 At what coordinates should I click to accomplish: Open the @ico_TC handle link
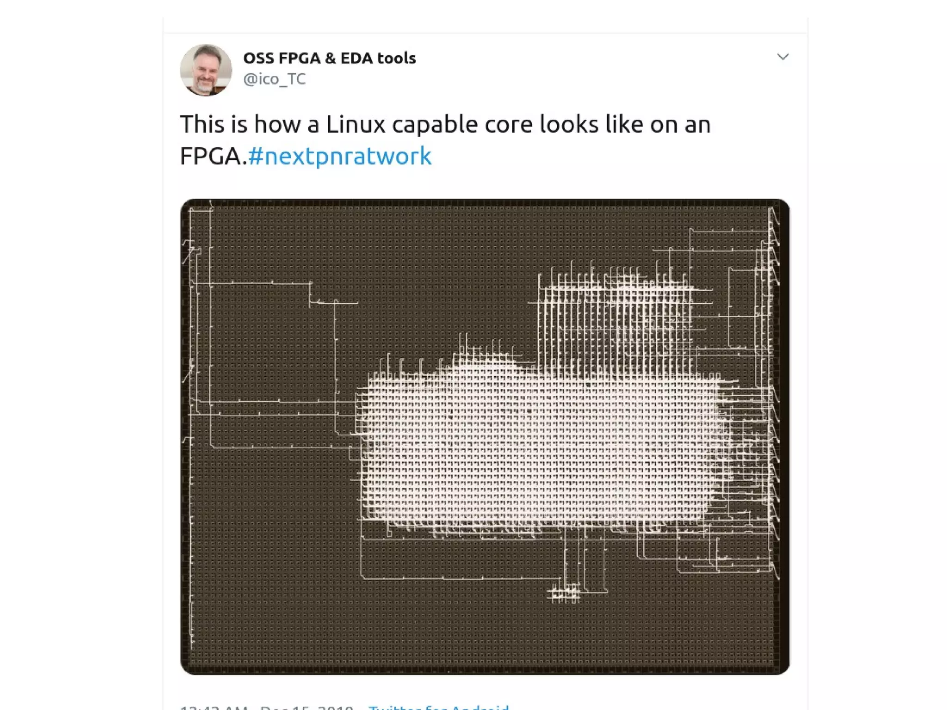coord(275,79)
